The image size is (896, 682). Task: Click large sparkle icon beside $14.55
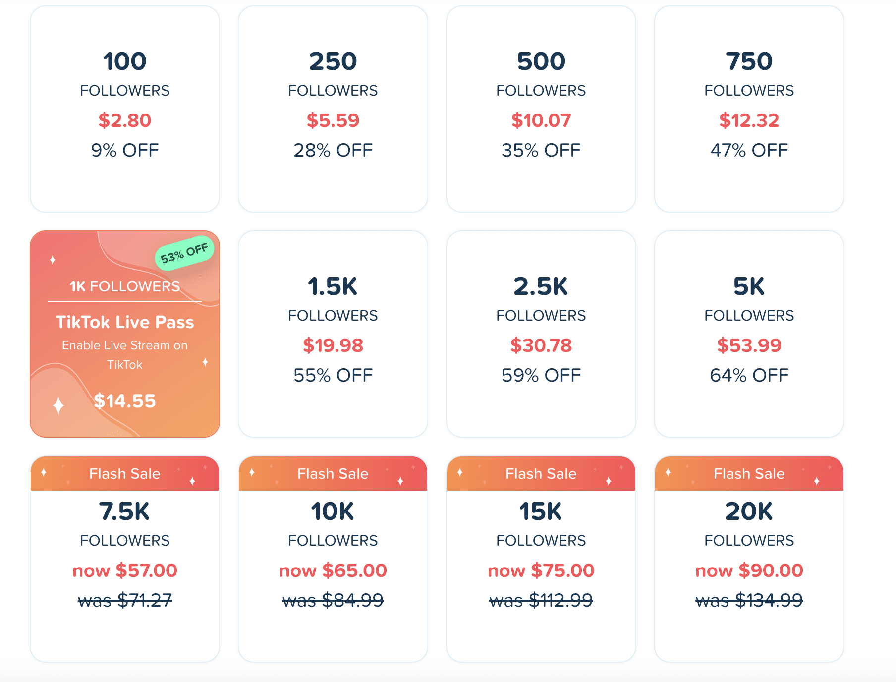(x=58, y=405)
